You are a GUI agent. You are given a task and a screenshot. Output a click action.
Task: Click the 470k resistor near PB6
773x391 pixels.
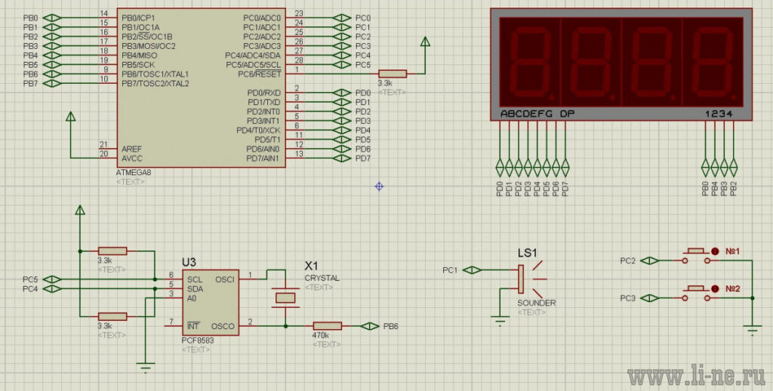coord(328,326)
